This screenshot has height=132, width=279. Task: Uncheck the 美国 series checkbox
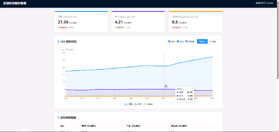169,42
